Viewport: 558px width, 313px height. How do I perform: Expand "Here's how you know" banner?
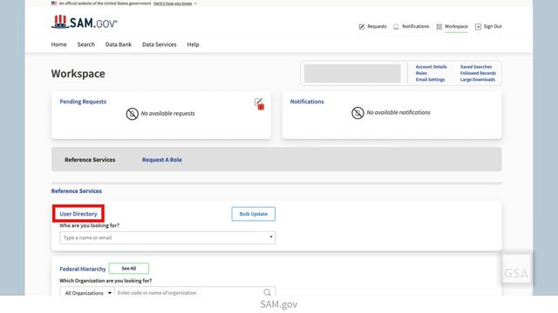(174, 3)
